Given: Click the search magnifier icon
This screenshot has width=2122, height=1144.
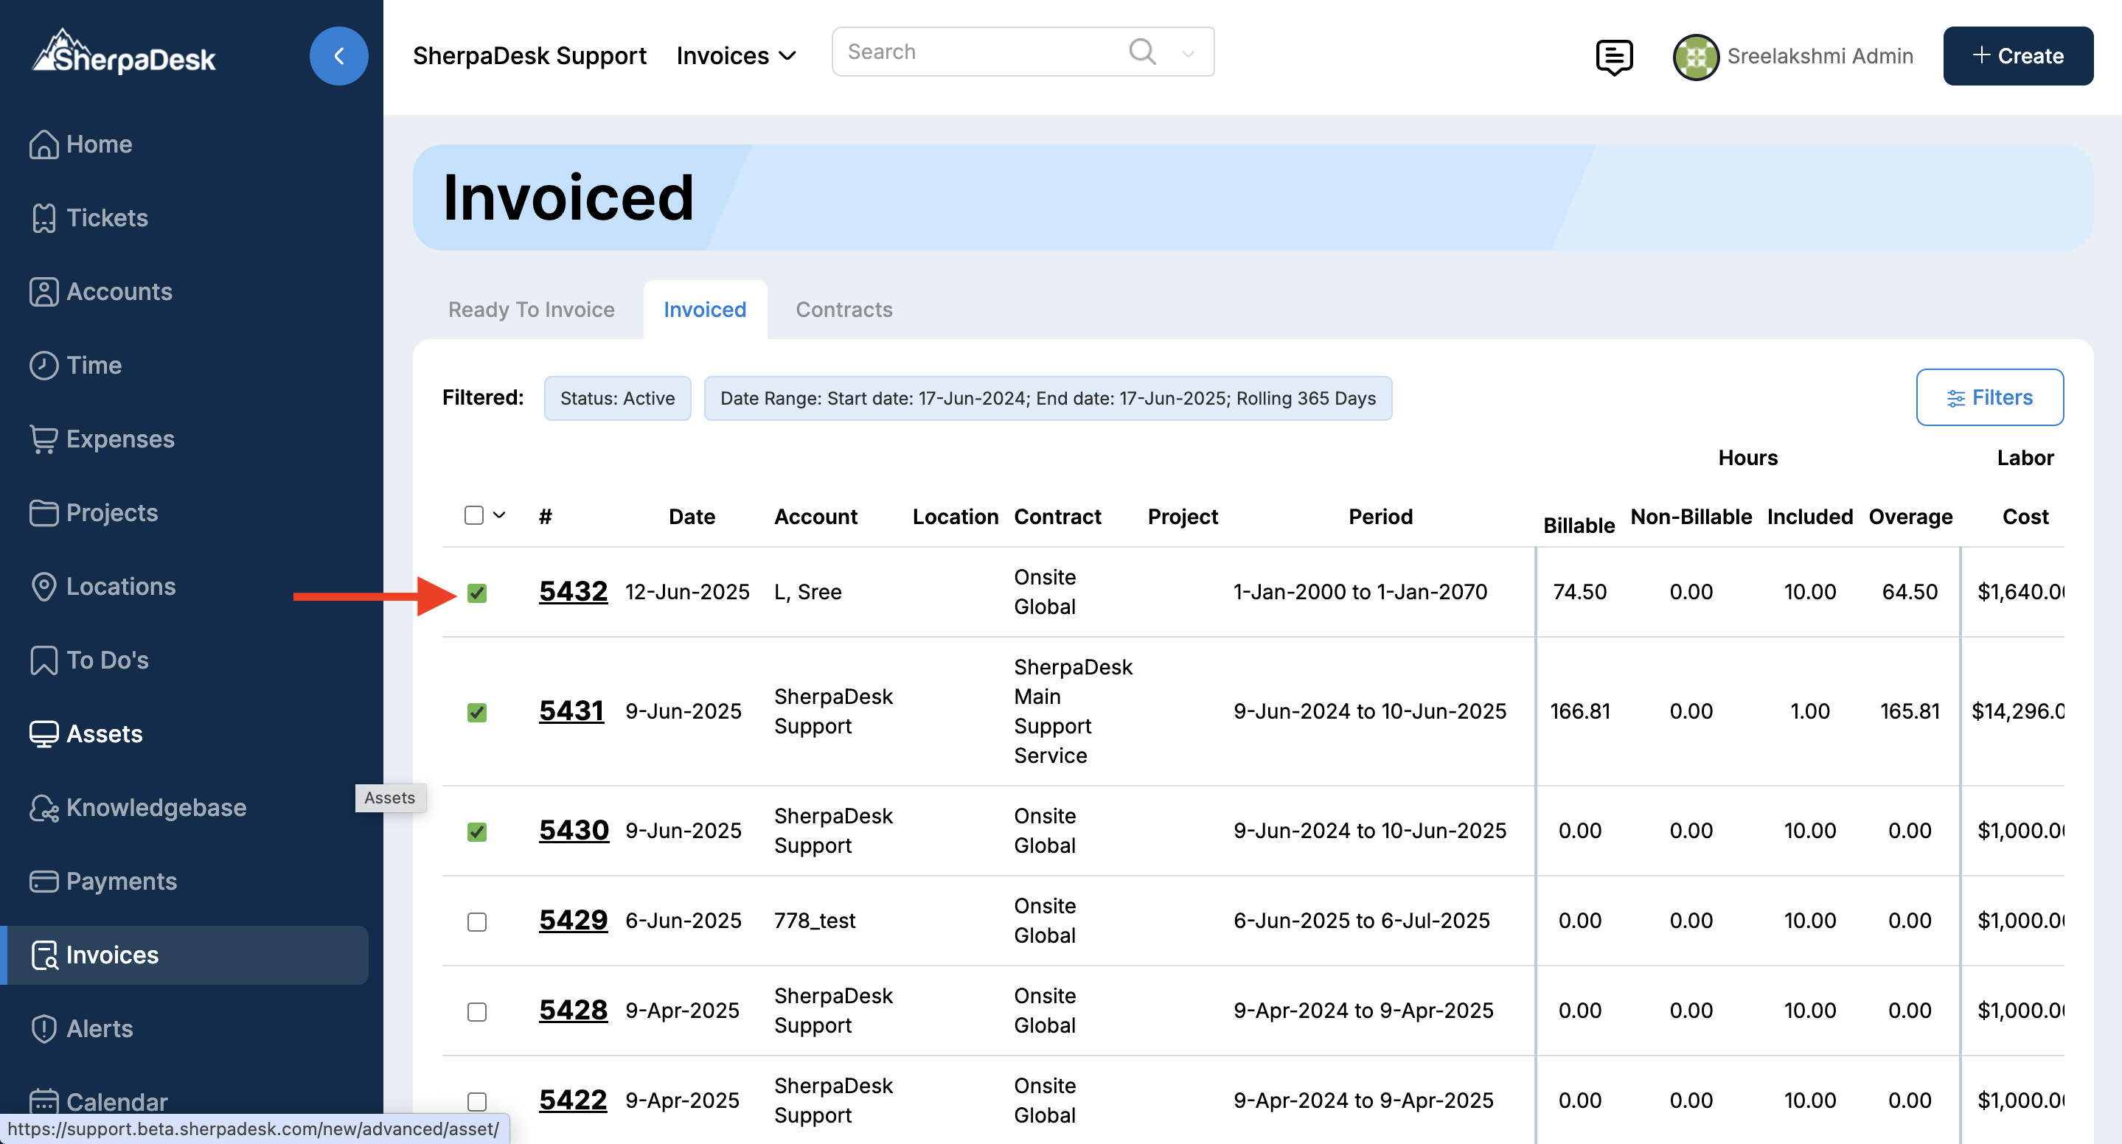Looking at the screenshot, I should (x=1141, y=52).
